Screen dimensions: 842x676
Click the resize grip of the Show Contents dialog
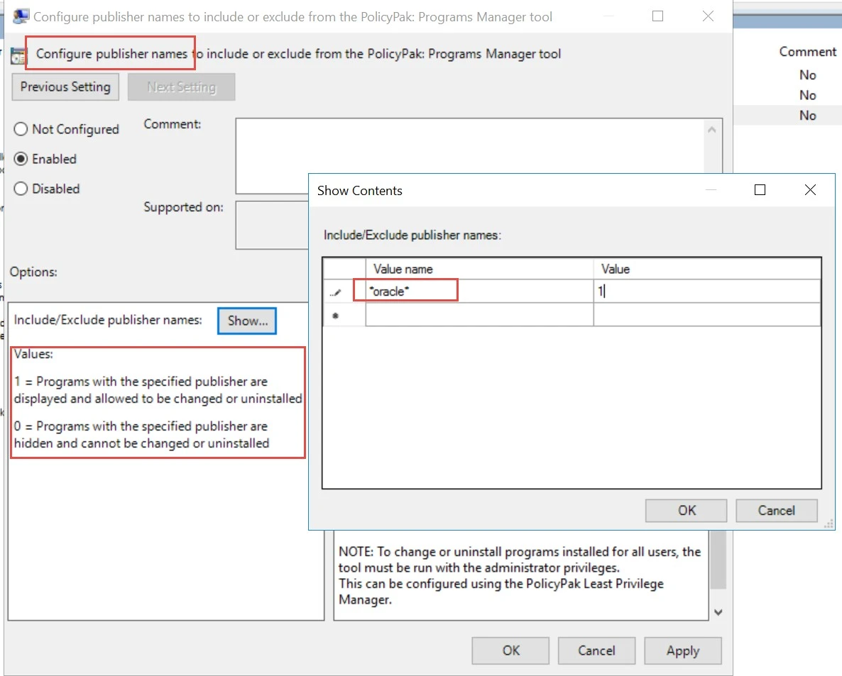[x=828, y=523]
